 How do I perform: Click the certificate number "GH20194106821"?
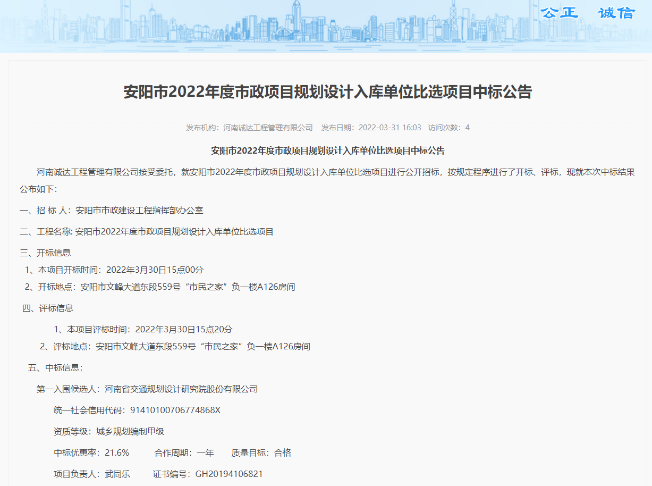pos(229,474)
